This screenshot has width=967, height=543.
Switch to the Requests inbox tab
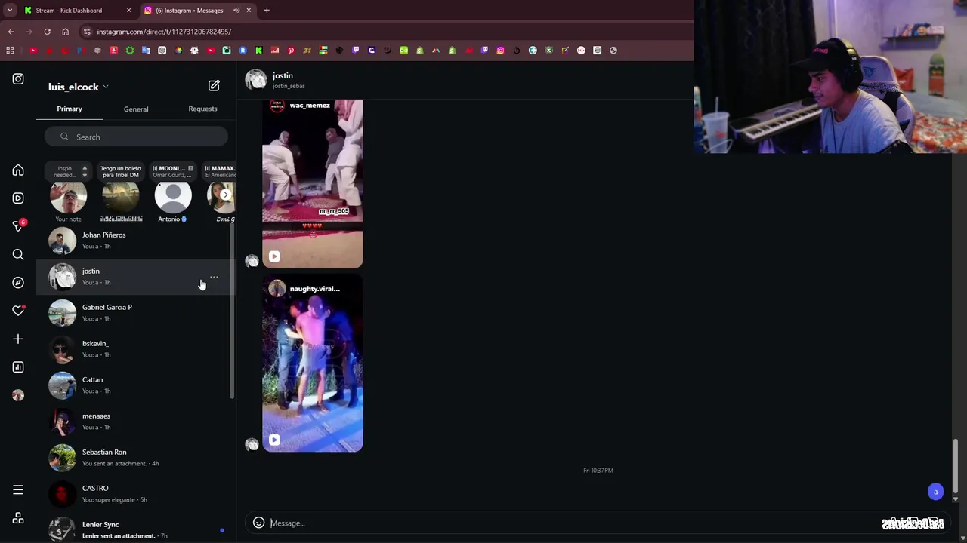202,109
